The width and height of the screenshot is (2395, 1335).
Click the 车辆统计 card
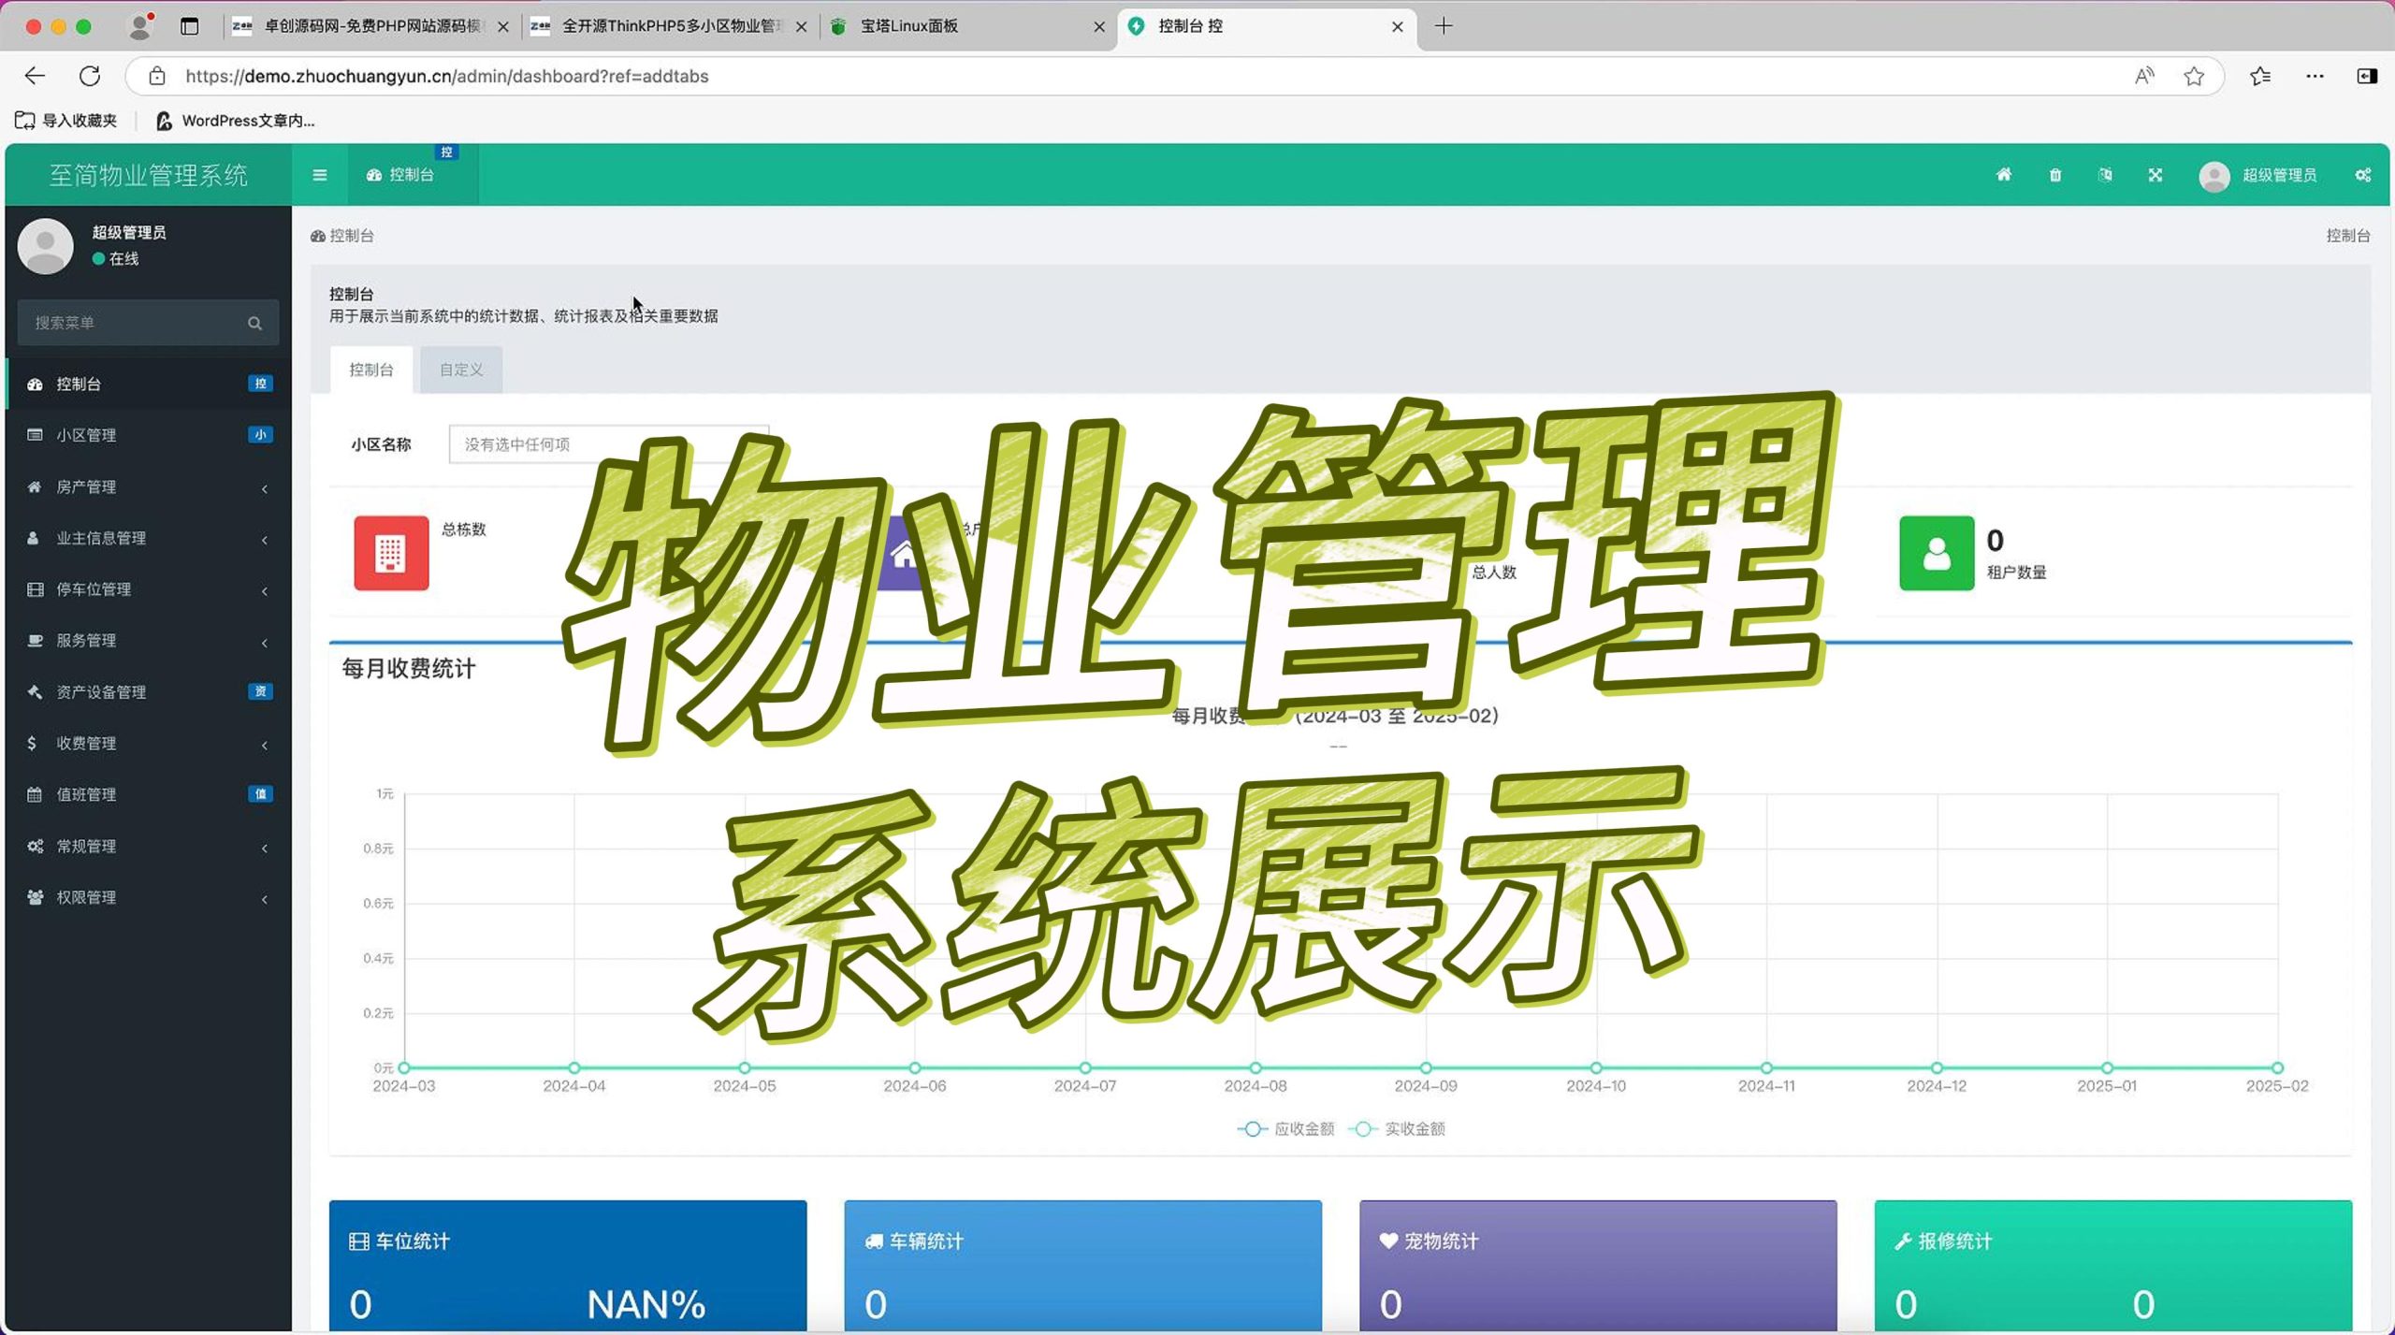1082,1266
